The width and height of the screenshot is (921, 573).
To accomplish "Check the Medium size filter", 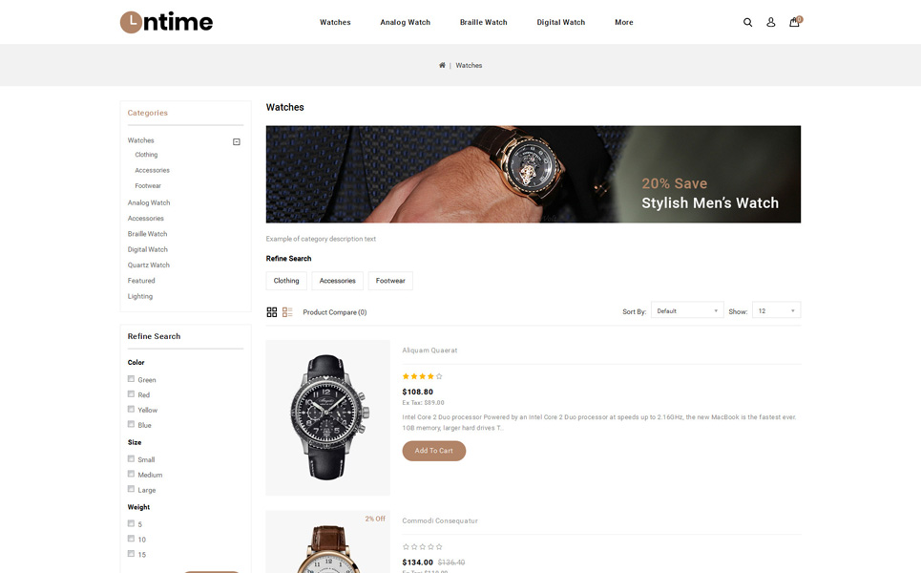I will tap(131, 474).
